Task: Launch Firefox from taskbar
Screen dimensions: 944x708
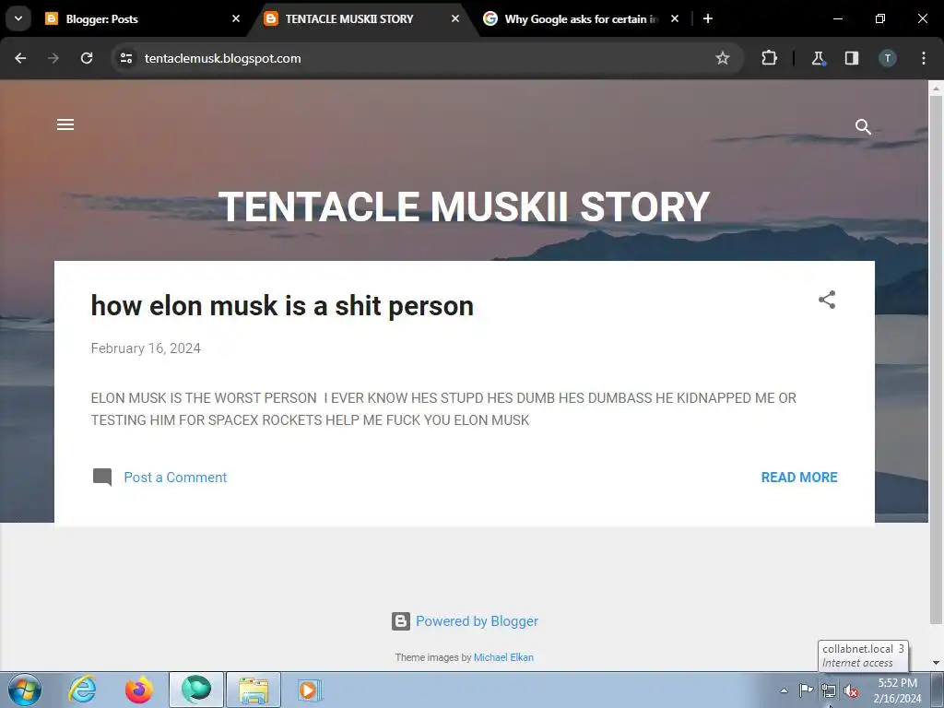Action: [139, 690]
